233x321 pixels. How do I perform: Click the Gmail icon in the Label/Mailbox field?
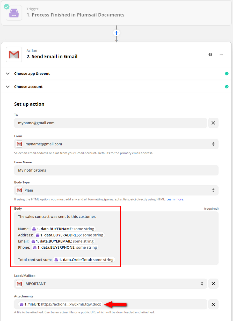pos(19,284)
